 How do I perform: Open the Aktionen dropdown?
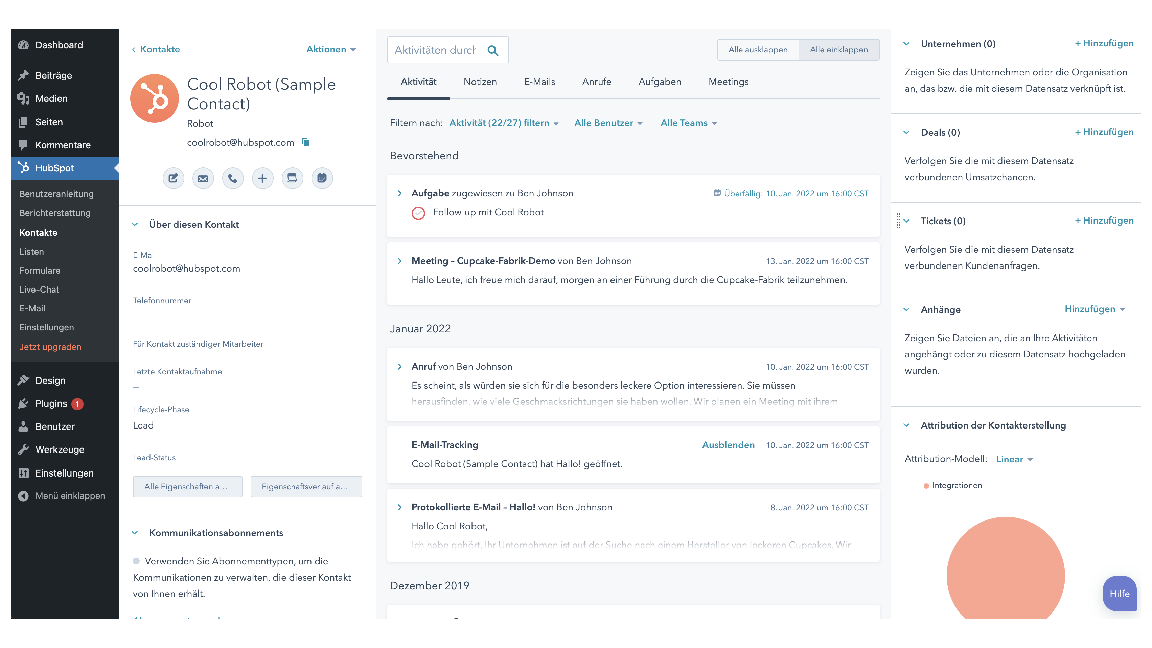331,49
